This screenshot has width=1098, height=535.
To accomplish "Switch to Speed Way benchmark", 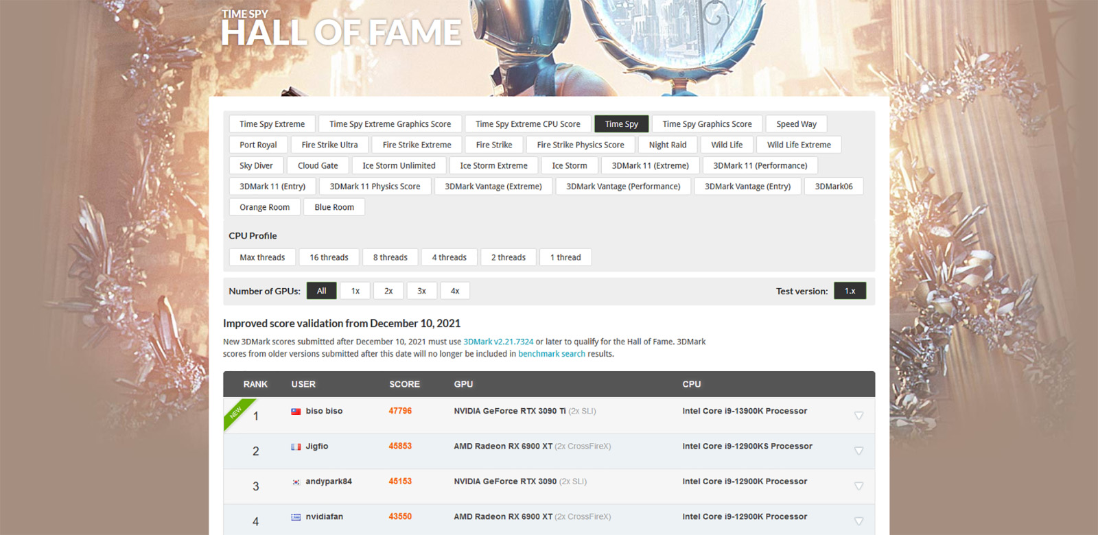I will [797, 124].
